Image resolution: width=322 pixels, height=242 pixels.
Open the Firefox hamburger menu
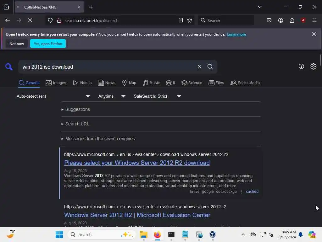click(x=314, y=20)
